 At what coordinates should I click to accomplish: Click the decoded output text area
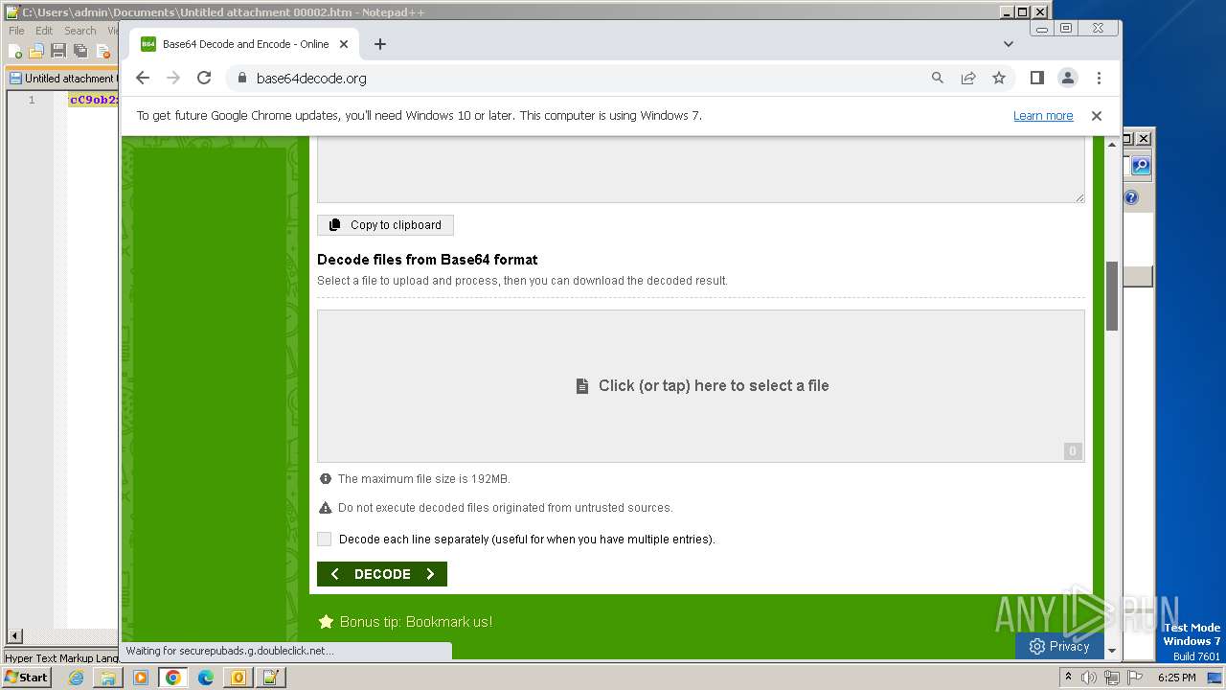[x=701, y=170]
